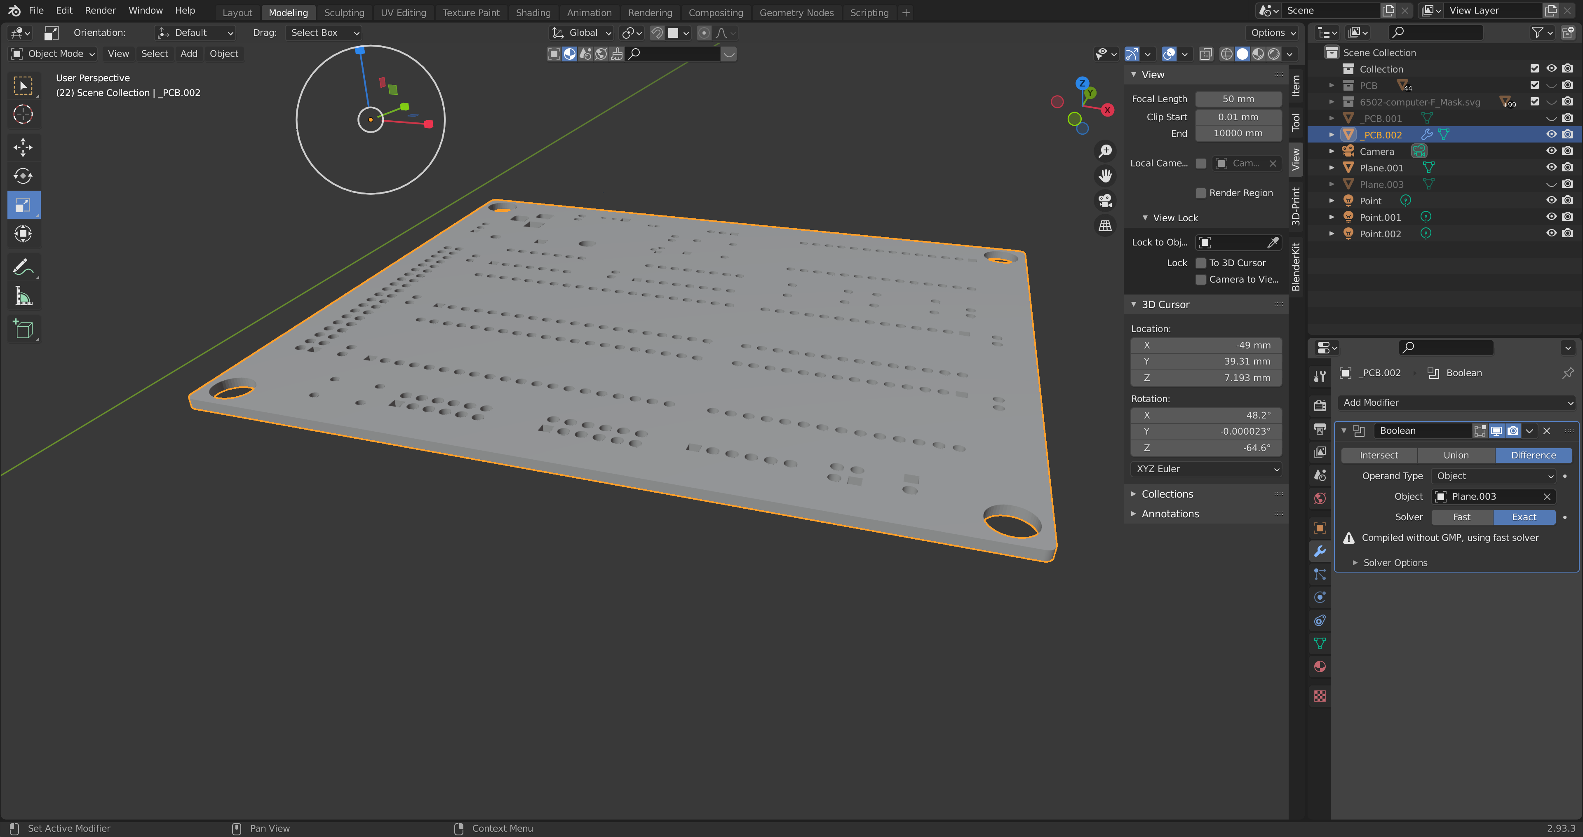The height and width of the screenshot is (837, 1583).
Task: Open the Material properties tab icon
Action: [1319, 667]
